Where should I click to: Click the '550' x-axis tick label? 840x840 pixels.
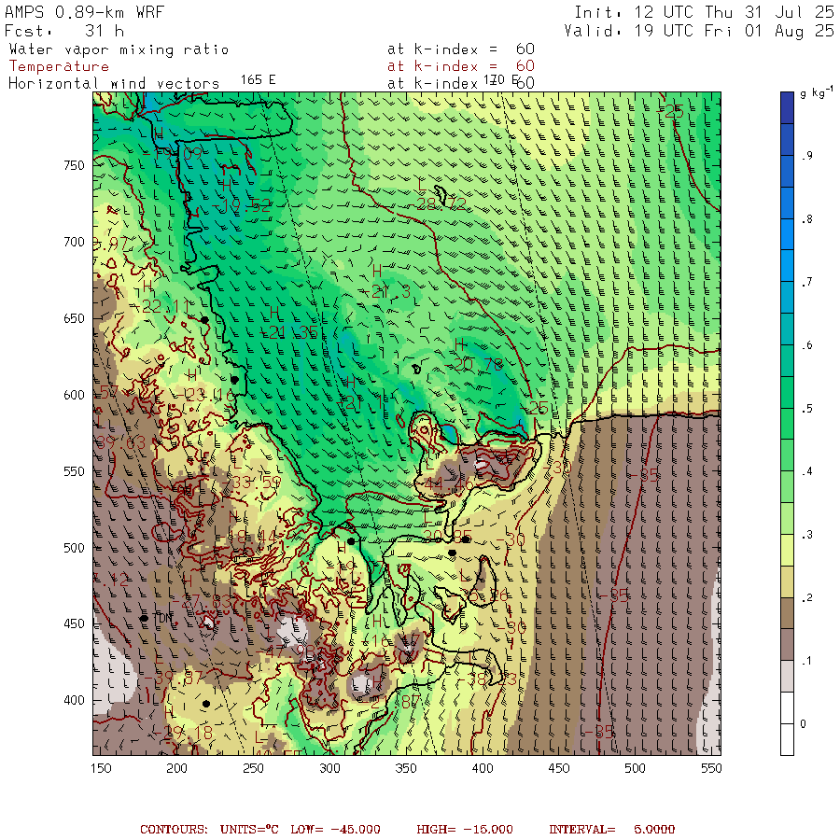coord(711,768)
